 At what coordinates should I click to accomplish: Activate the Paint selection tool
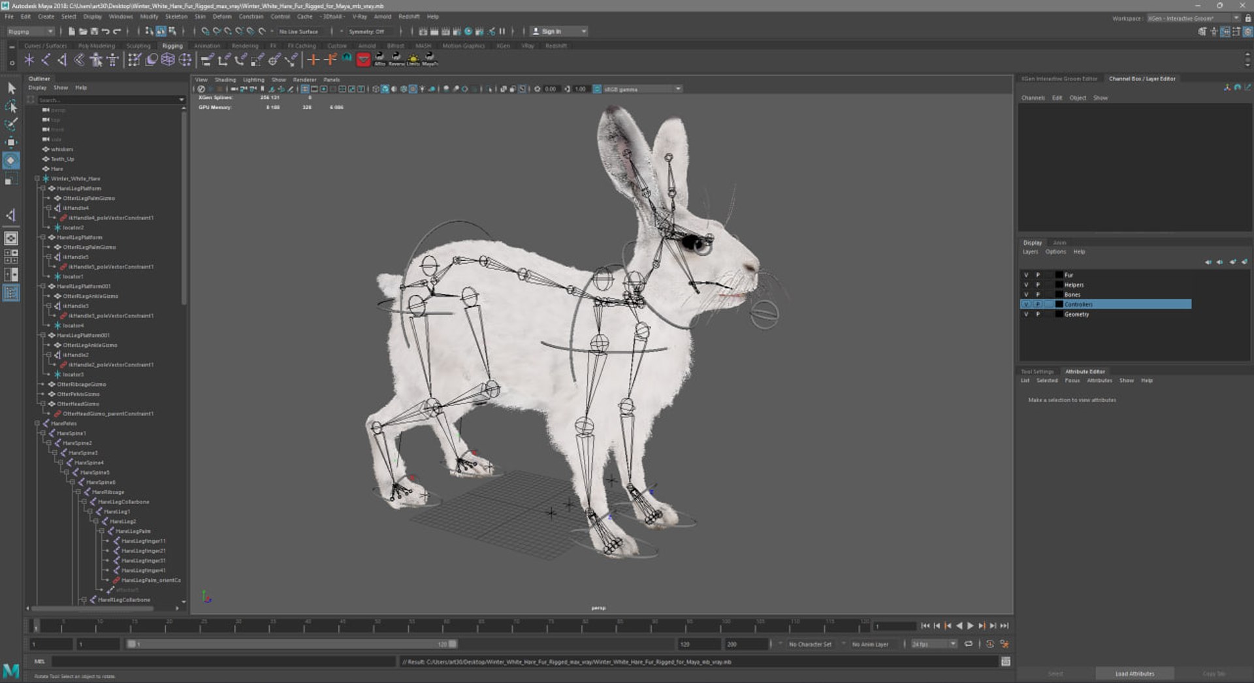[11, 124]
